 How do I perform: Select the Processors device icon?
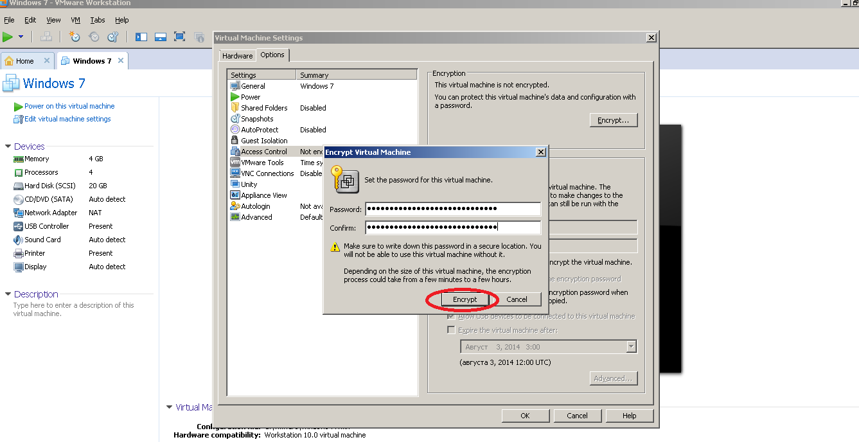18,172
